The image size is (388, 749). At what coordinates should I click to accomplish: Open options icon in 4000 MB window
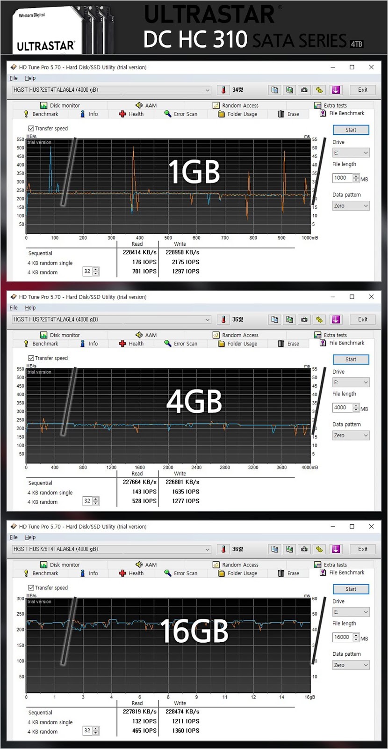point(319,320)
